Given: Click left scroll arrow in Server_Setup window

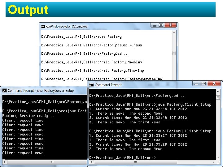Looking at the screenshot, I should [4, 162].
